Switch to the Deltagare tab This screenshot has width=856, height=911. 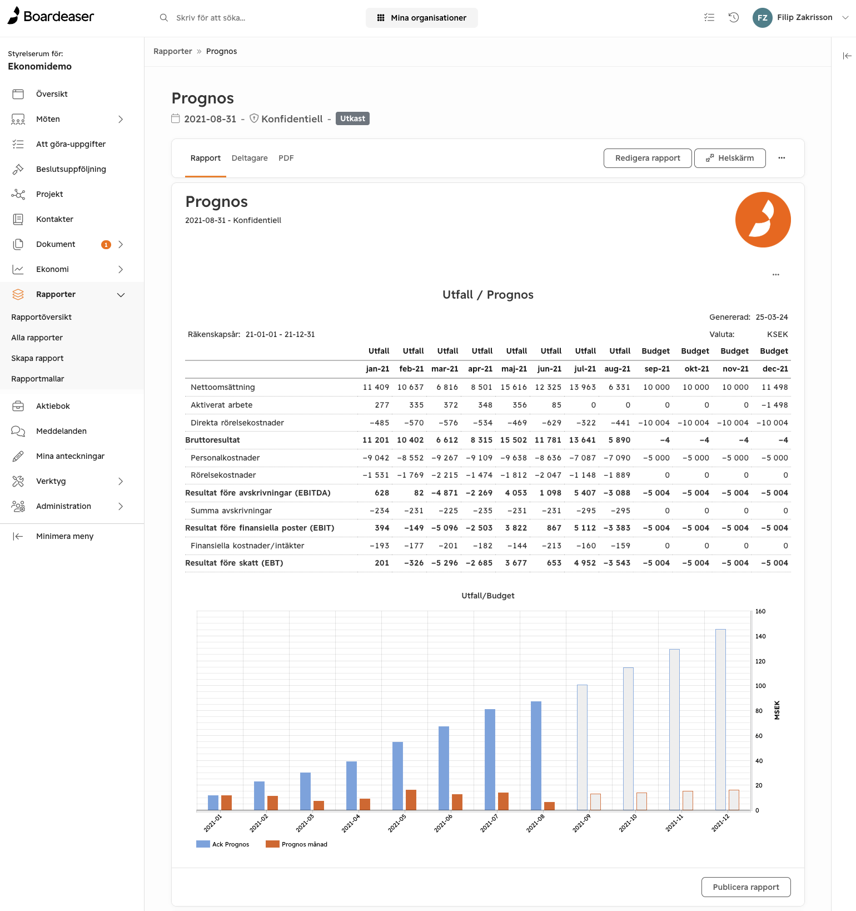pos(250,158)
